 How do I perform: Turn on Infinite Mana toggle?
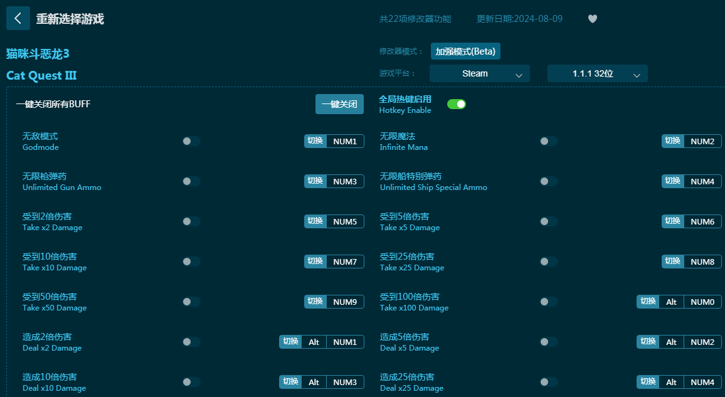click(x=549, y=141)
